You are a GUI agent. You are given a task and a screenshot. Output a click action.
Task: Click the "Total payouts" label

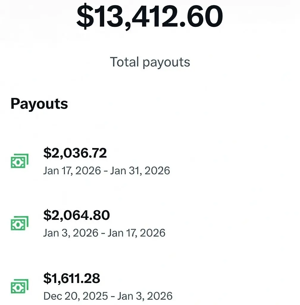(x=150, y=62)
